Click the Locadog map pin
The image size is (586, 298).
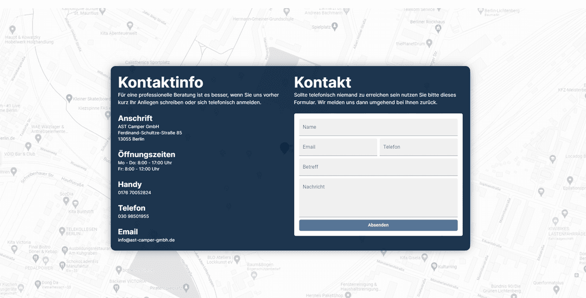pos(553,159)
